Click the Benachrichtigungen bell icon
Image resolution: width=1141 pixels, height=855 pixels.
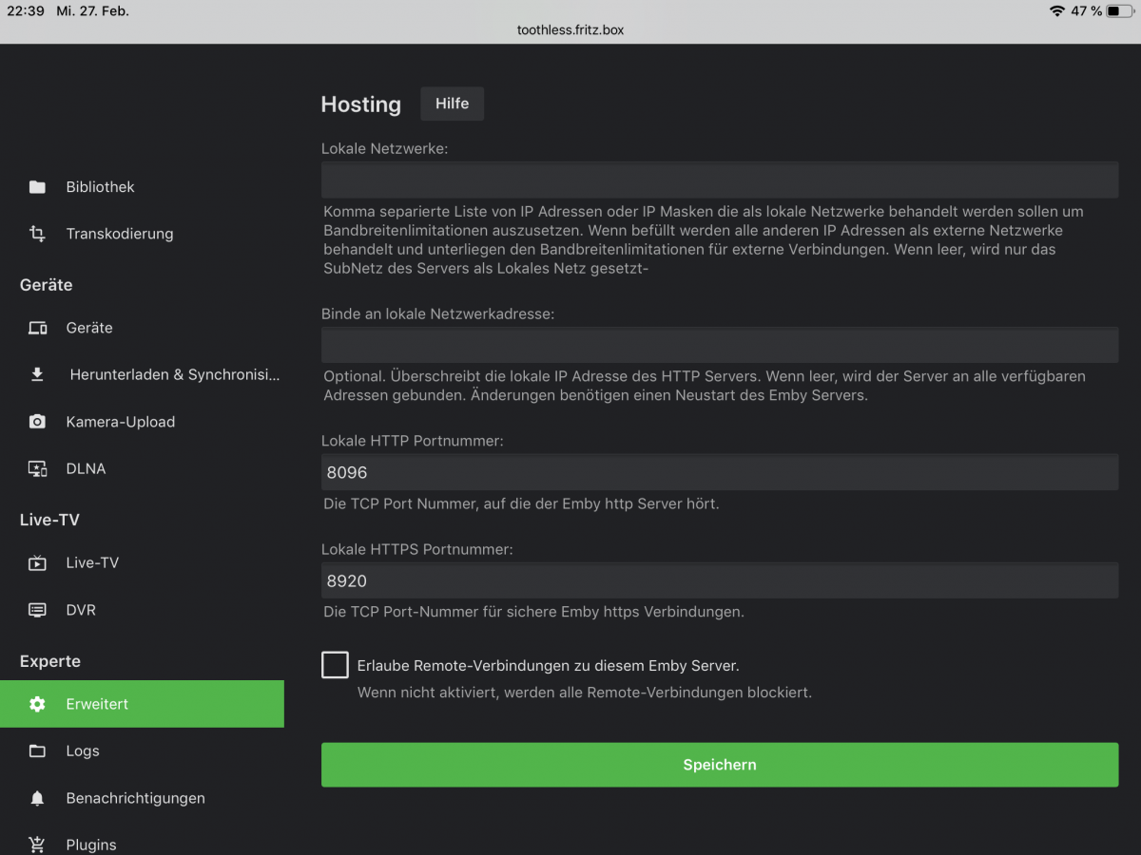37,798
